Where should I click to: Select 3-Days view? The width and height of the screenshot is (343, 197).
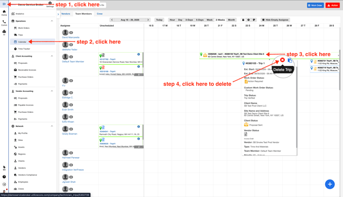(189, 20)
